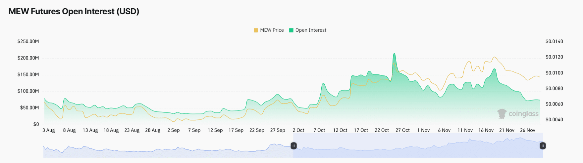Click the $100.00M open interest axis label
Viewport: 583px width, 163px height.
(28, 91)
